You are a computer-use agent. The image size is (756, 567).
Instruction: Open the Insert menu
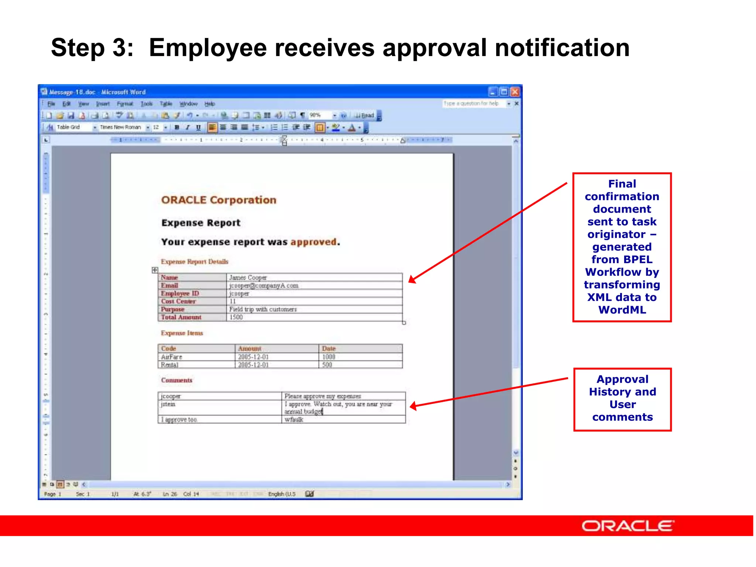103,104
